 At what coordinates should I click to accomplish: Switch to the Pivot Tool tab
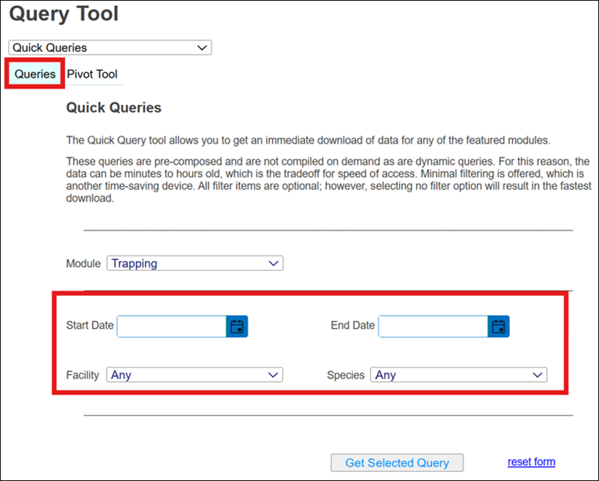(x=92, y=74)
